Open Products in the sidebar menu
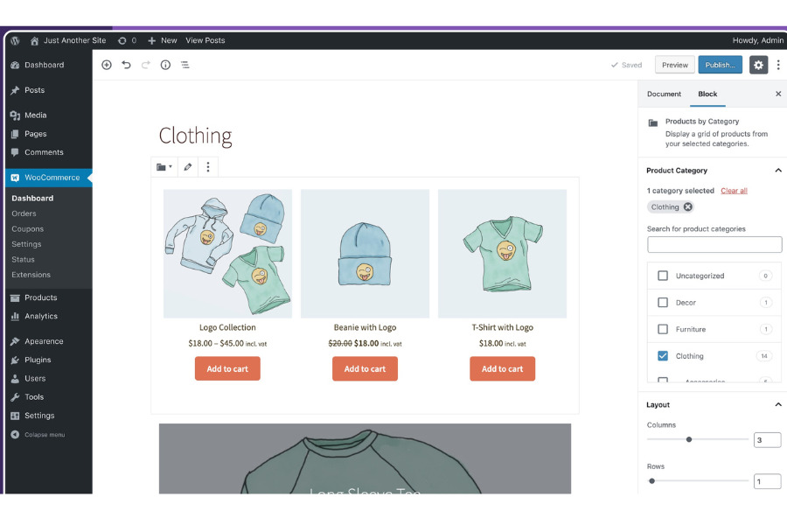This screenshot has height=525, width=787. 40,297
